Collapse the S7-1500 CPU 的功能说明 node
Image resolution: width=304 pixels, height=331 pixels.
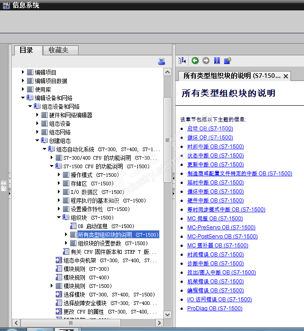pos(52,166)
